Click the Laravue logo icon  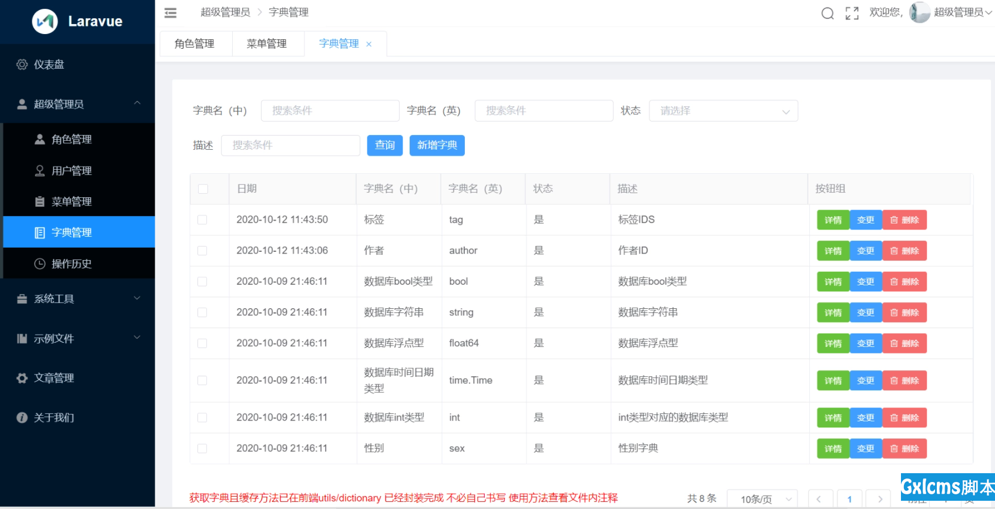[x=45, y=22]
